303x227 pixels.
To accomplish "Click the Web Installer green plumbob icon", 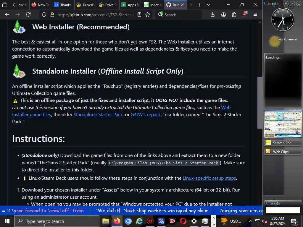I will tap(19, 27).
